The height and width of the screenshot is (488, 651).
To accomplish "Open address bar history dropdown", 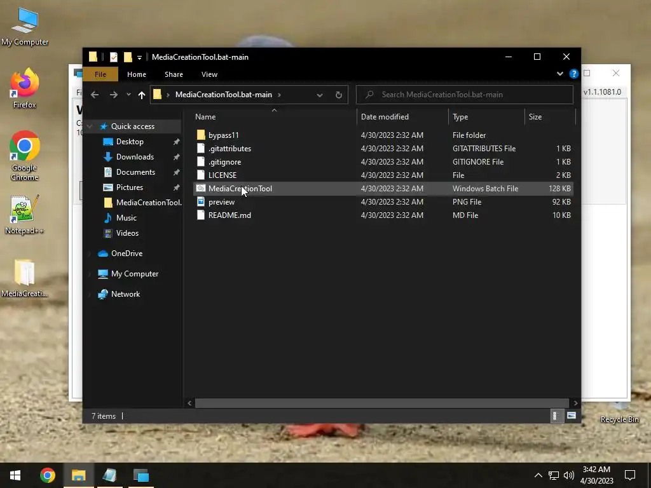I will pyautogui.click(x=319, y=95).
